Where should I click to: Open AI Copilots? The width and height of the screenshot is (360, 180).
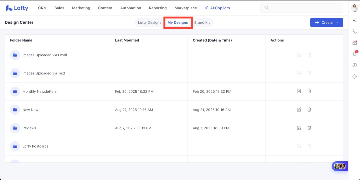tap(217, 8)
